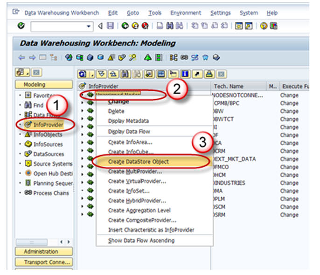Expand the last InfoArea tree node
The image size is (320, 275).
point(82,215)
